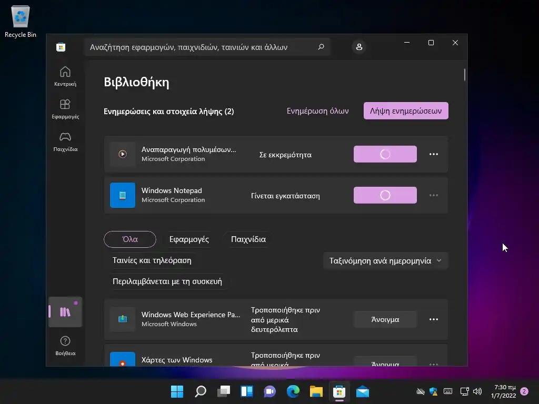Open Βοήθεια help in sidebar
This screenshot has height=404, width=539.
[x=65, y=346]
